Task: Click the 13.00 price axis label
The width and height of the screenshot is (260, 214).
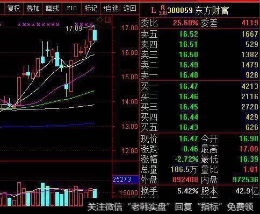Action: point(129,127)
